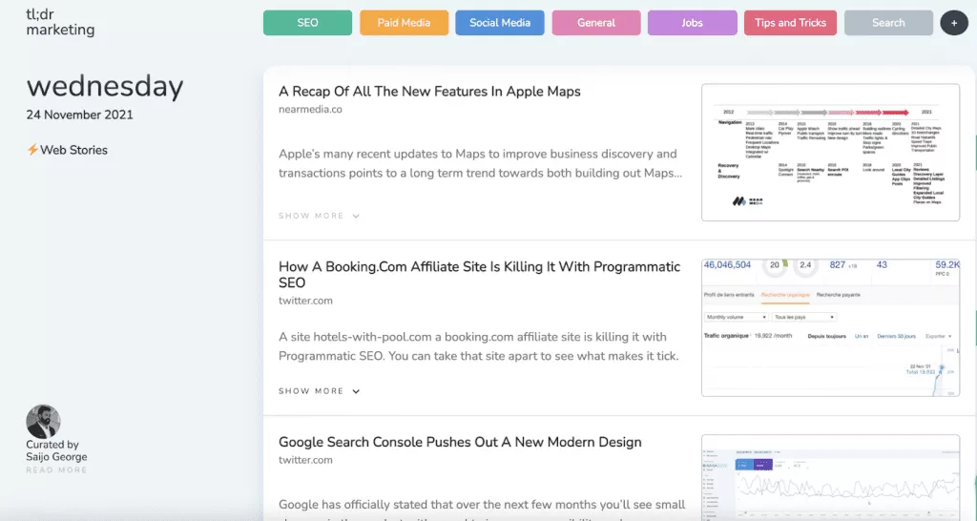Click the Curated by Saijo George text
The height and width of the screenshot is (521, 977).
pyautogui.click(x=56, y=450)
